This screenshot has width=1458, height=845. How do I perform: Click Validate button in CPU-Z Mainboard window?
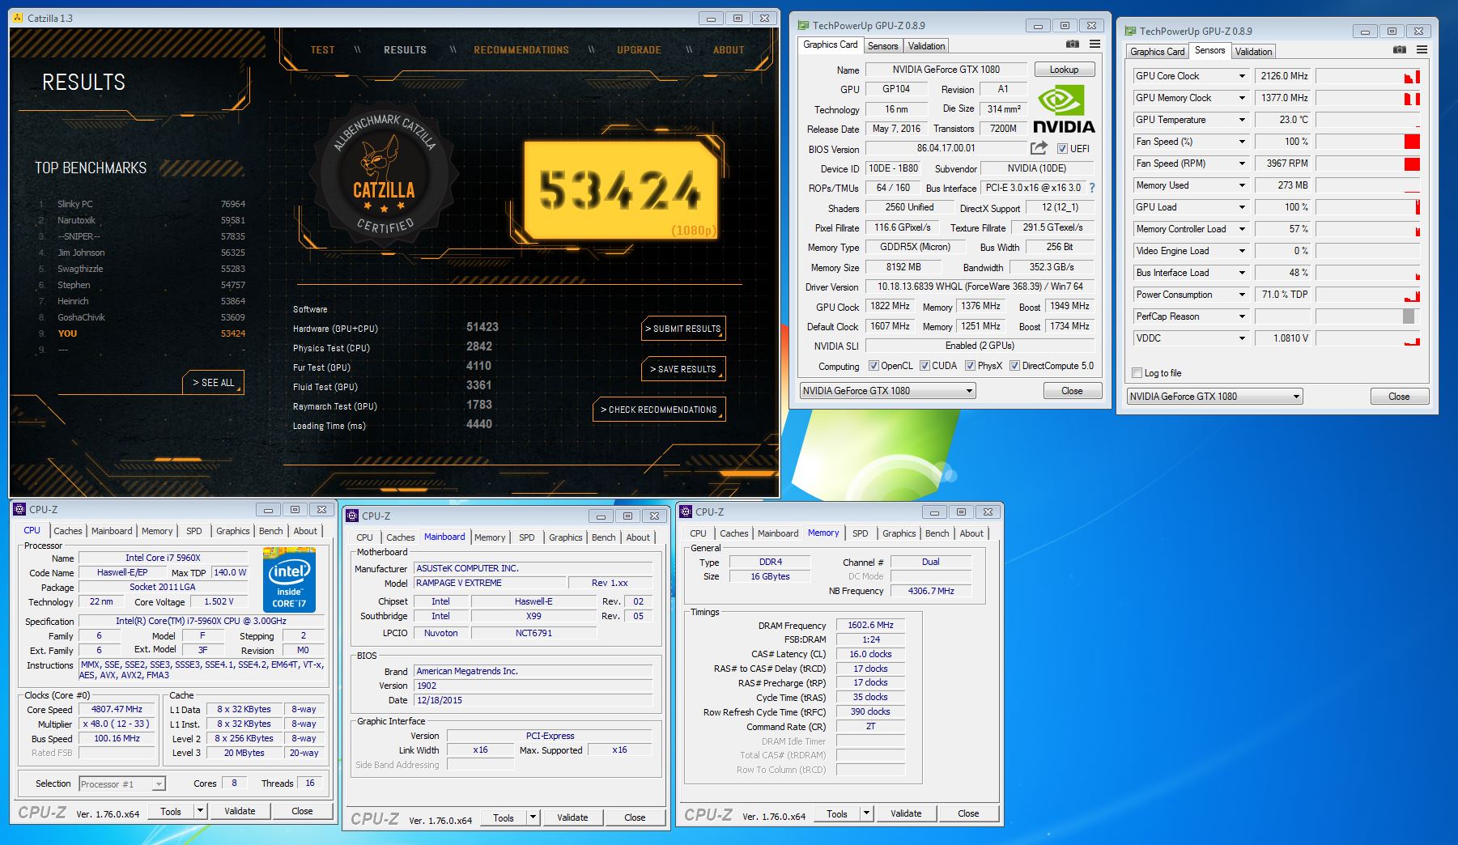(x=572, y=817)
